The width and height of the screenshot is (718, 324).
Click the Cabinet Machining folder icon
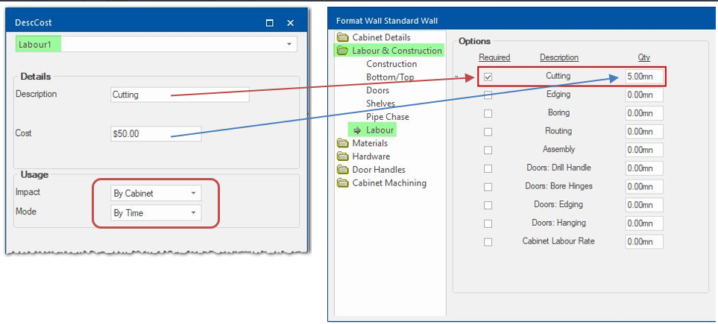coord(342,183)
